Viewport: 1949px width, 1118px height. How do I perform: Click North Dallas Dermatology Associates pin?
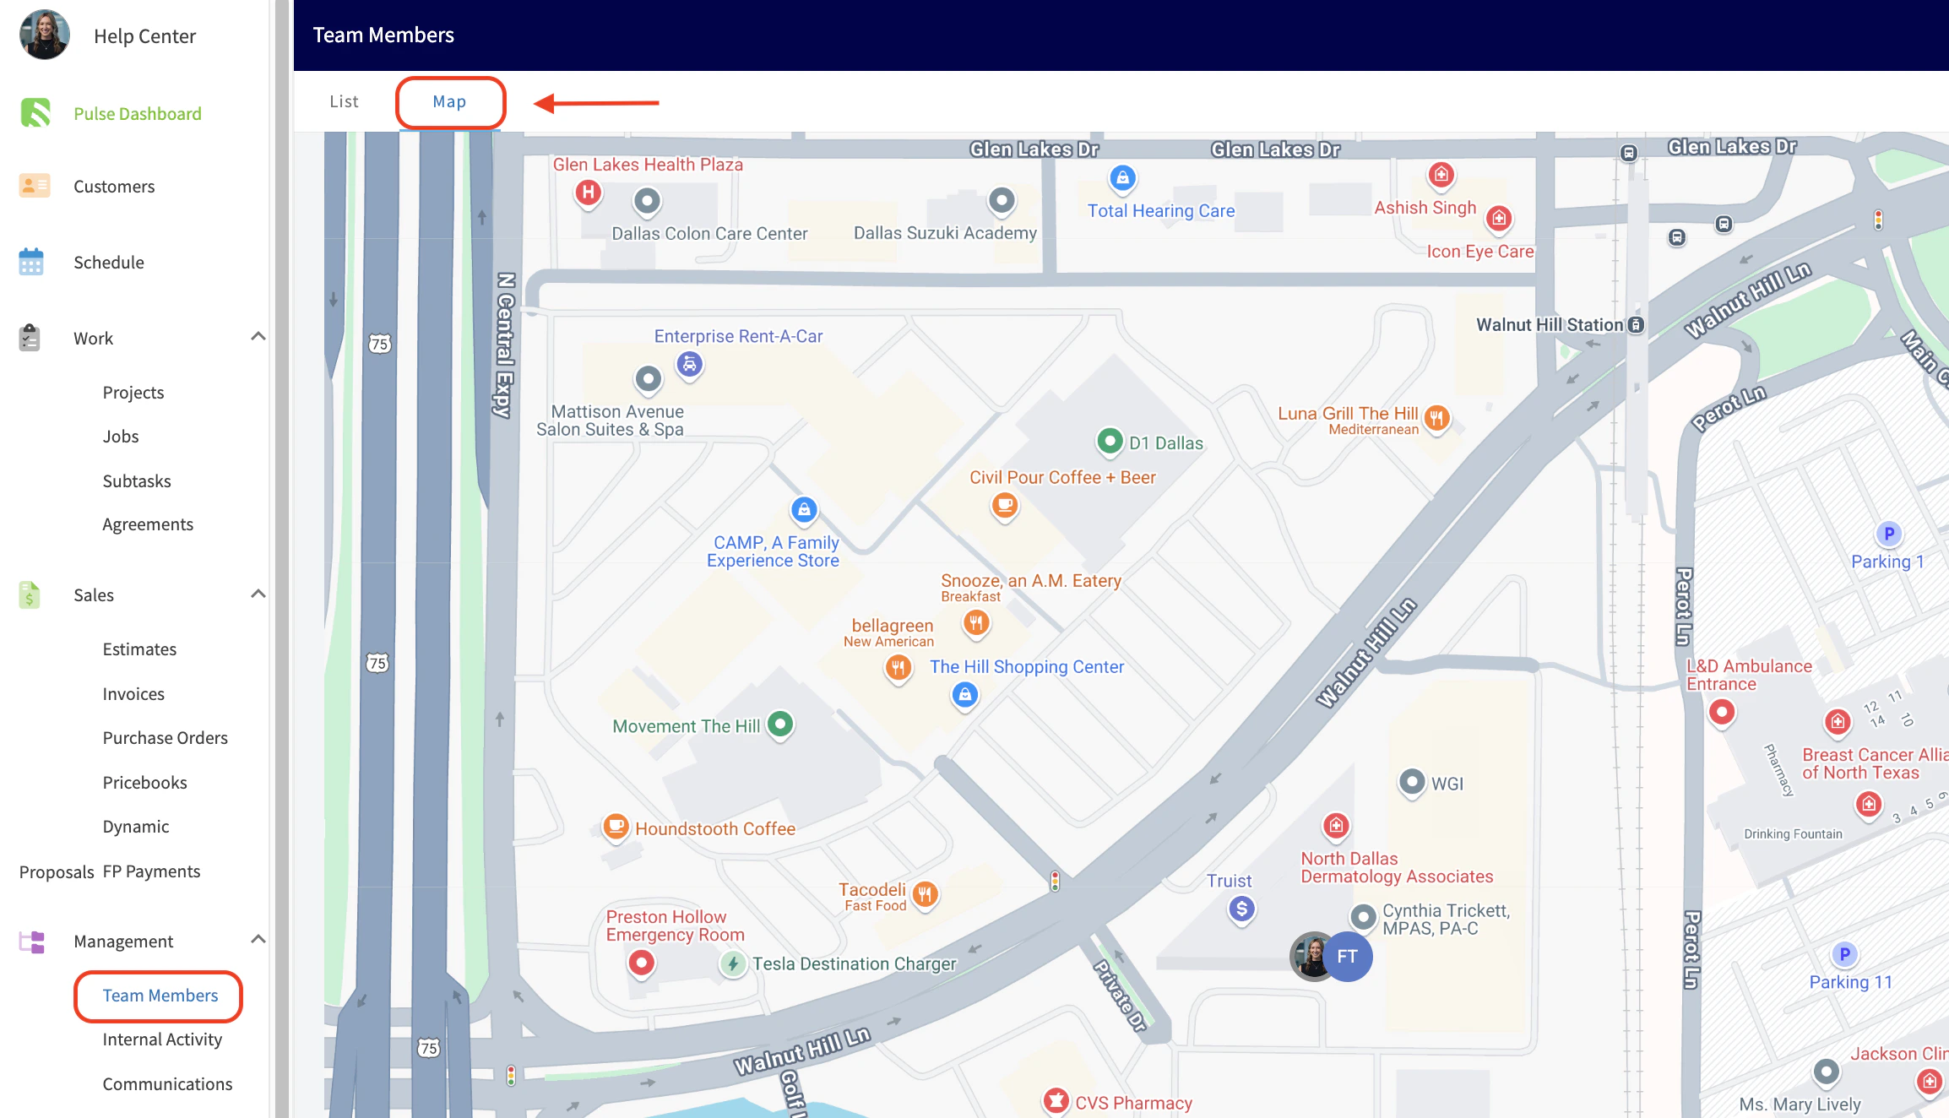click(x=1336, y=827)
